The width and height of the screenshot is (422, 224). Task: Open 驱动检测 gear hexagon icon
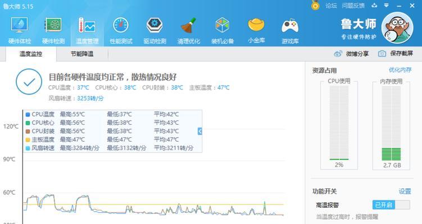(x=155, y=25)
